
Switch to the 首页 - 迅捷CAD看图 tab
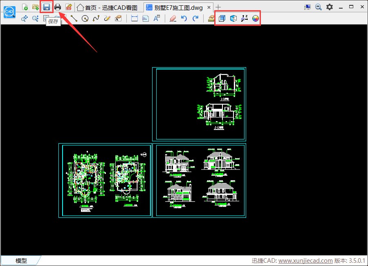point(108,7)
